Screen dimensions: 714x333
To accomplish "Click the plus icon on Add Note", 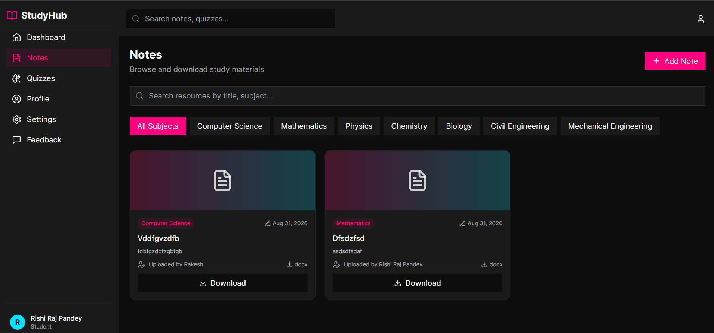I will coord(656,61).
